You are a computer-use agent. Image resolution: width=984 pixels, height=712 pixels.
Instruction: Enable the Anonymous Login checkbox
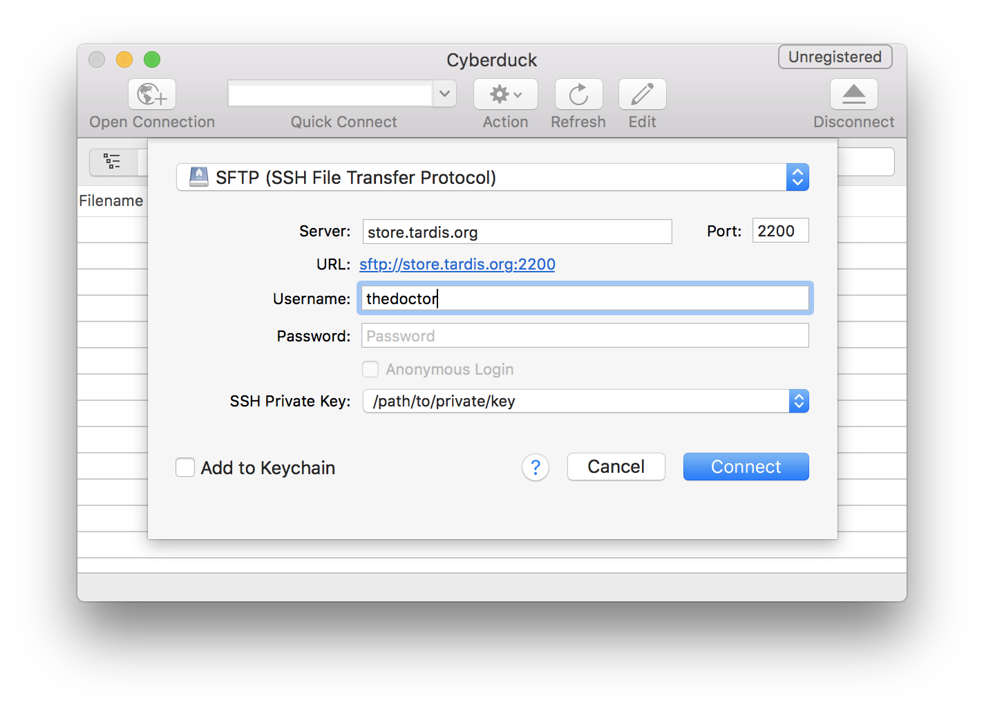pyautogui.click(x=370, y=369)
